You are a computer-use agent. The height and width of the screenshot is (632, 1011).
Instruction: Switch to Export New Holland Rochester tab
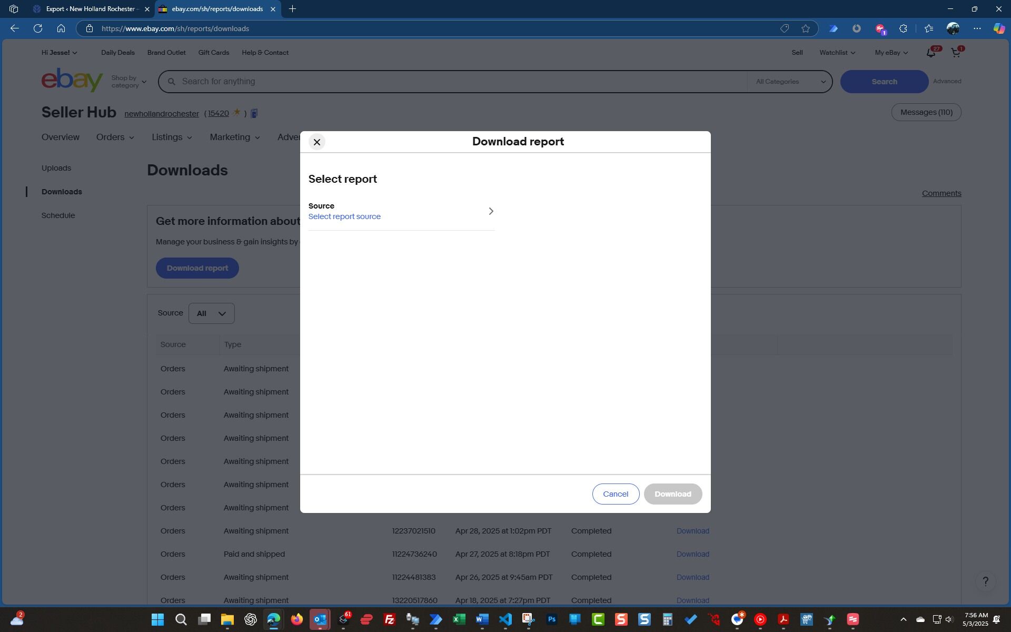pyautogui.click(x=90, y=9)
